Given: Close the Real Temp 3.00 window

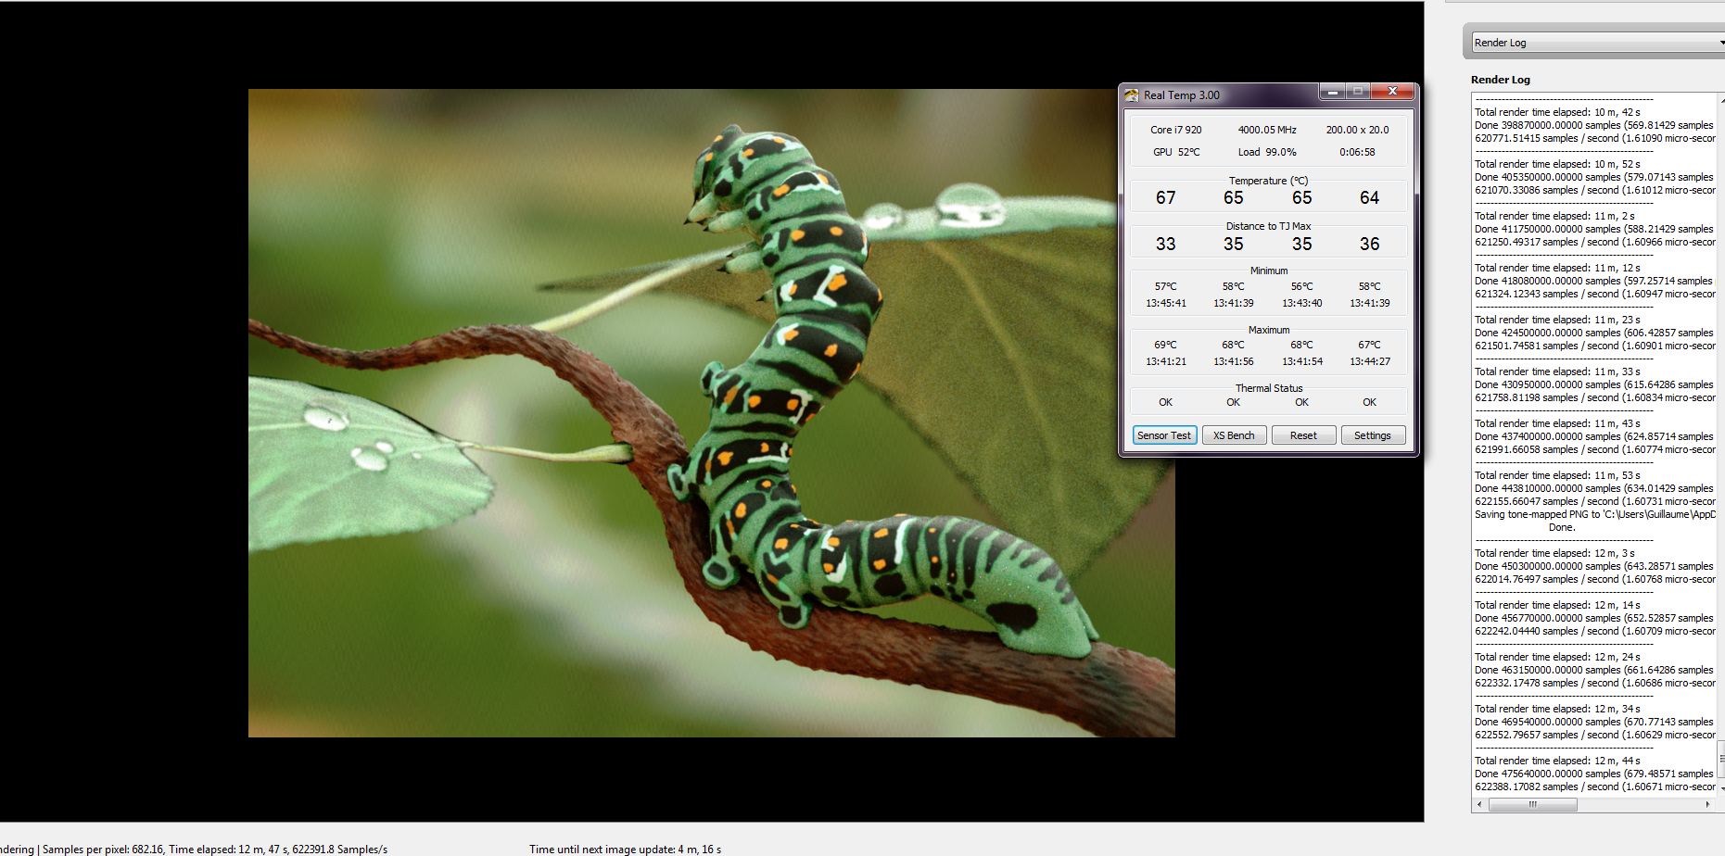Looking at the screenshot, I should [x=1392, y=92].
